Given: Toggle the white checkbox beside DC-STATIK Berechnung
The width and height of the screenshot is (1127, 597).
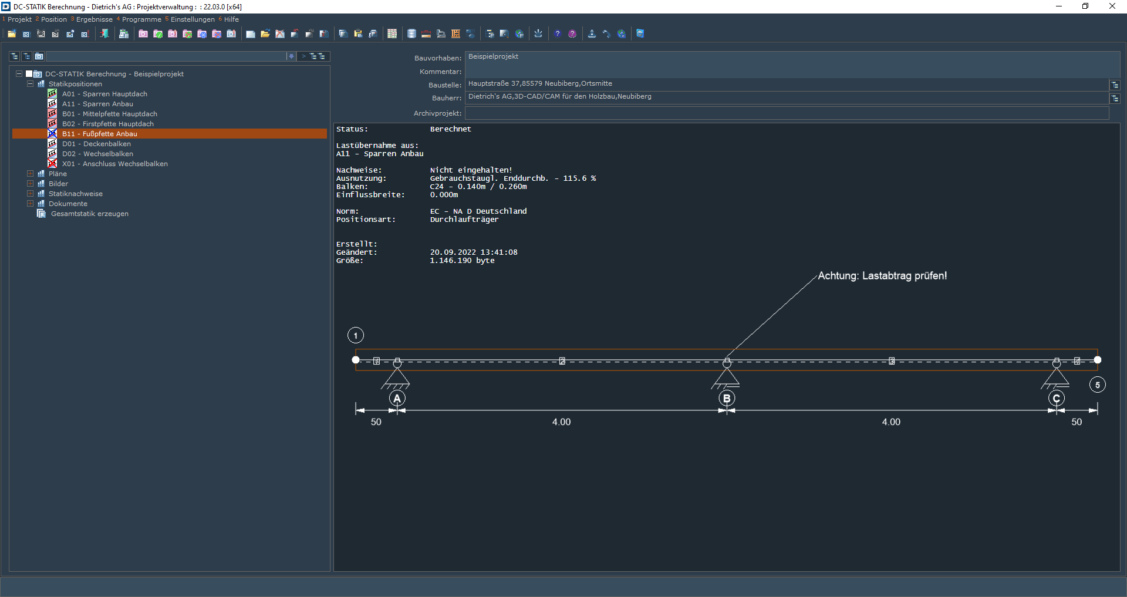Looking at the screenshot, I should 29,74.
